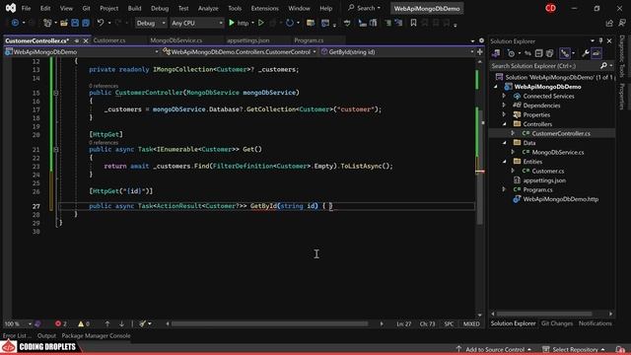Click Start Without Debugging outline play icon

260,23
